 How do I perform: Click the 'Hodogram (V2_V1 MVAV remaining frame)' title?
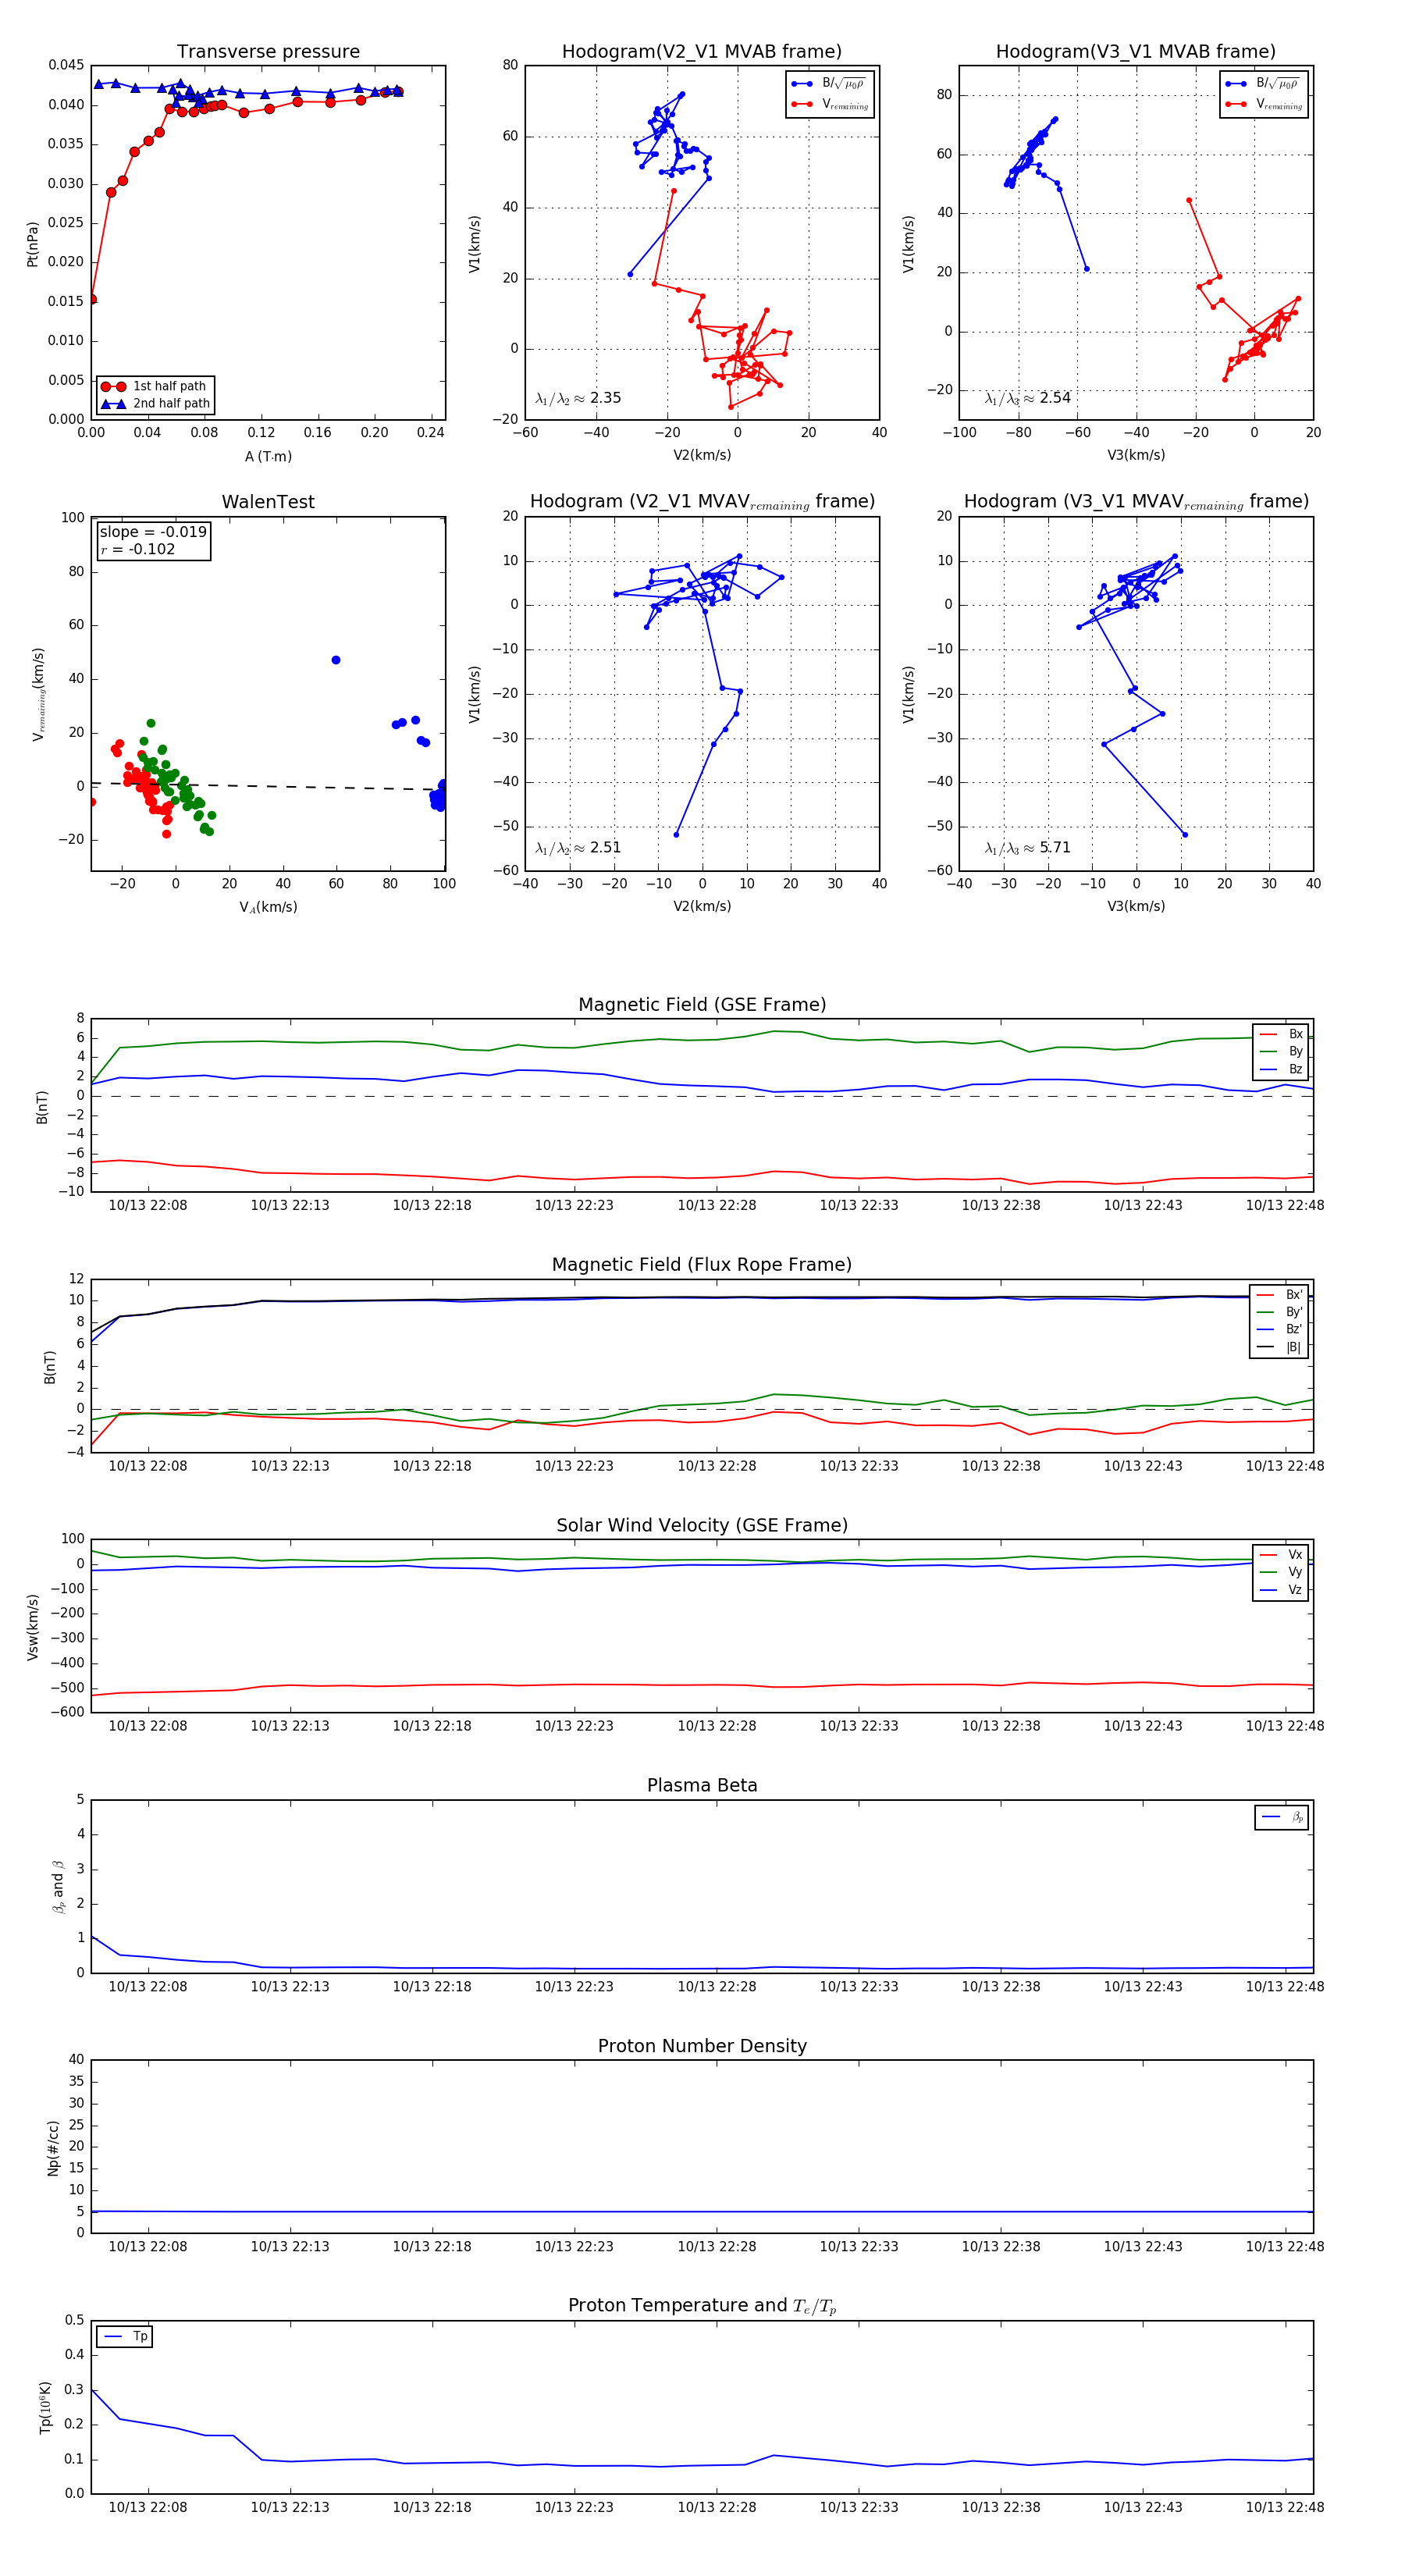tap(702, 502)
